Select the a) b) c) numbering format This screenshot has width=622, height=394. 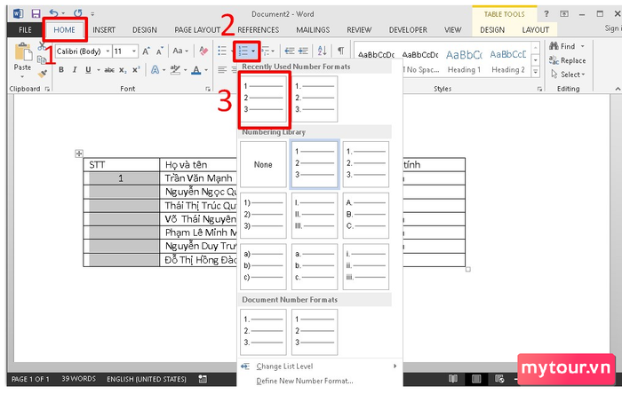pyautogui.click(x=263, y=266)
